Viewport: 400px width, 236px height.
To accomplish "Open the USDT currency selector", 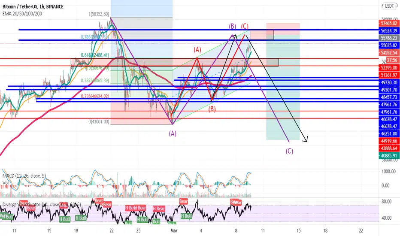I will 390,6.
